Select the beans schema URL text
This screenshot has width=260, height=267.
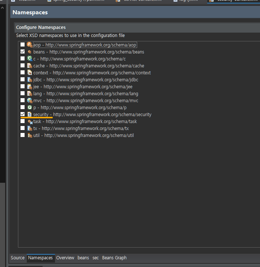(97, 52)
